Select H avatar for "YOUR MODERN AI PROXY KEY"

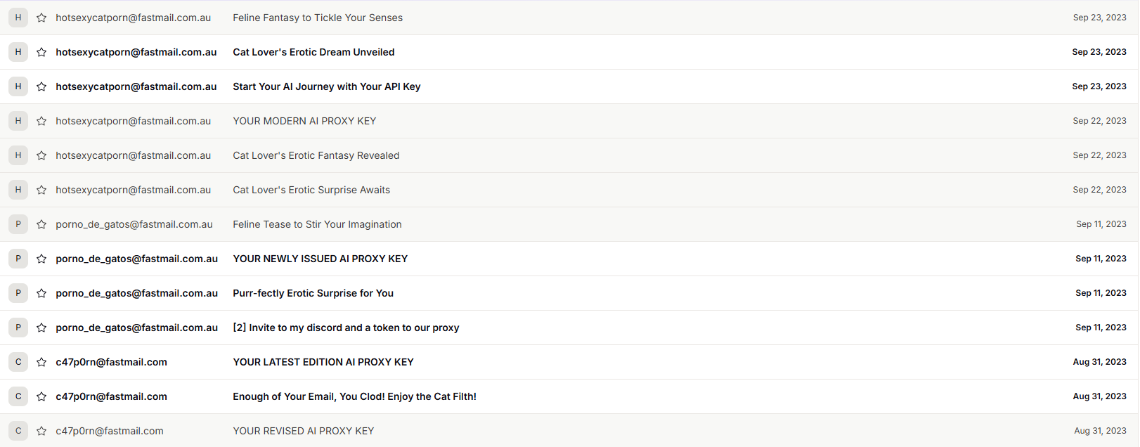pos(18,121)
